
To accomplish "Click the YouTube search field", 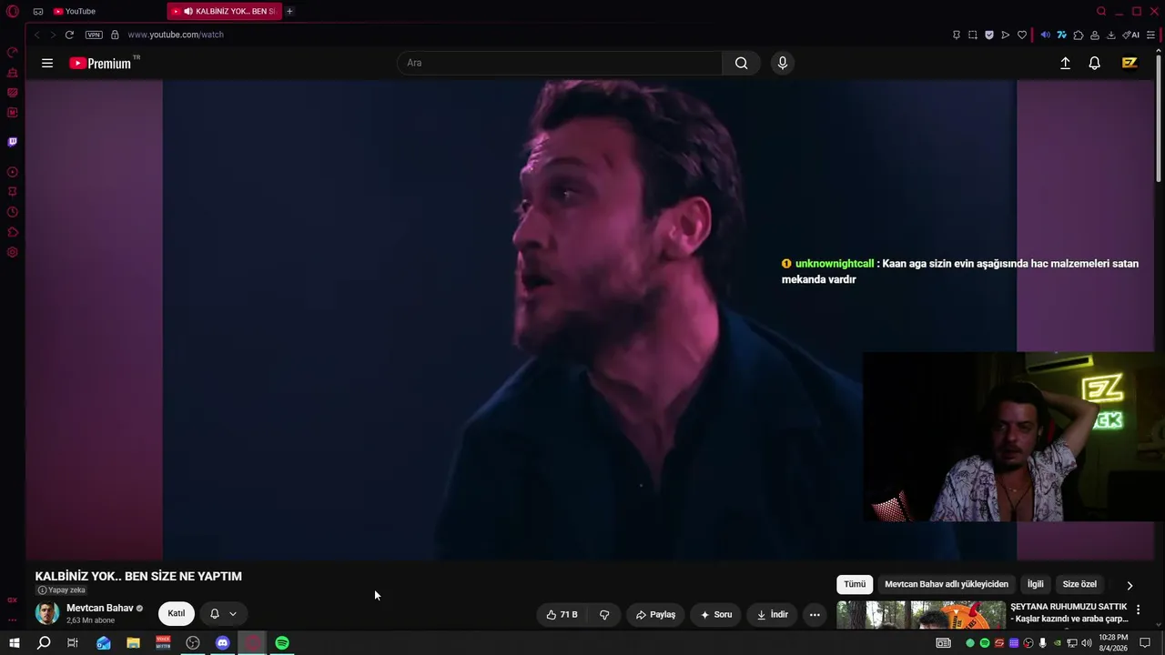I will pyautogui.click(x=560, y=63).
